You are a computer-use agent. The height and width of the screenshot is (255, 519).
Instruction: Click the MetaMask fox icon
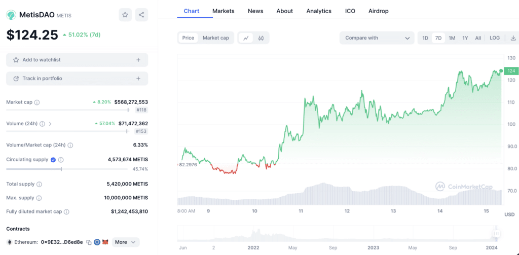pyautogui.click(x=105, y=242)
